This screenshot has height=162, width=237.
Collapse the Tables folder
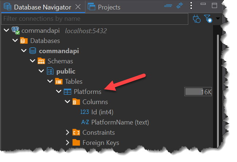point(50,81)
